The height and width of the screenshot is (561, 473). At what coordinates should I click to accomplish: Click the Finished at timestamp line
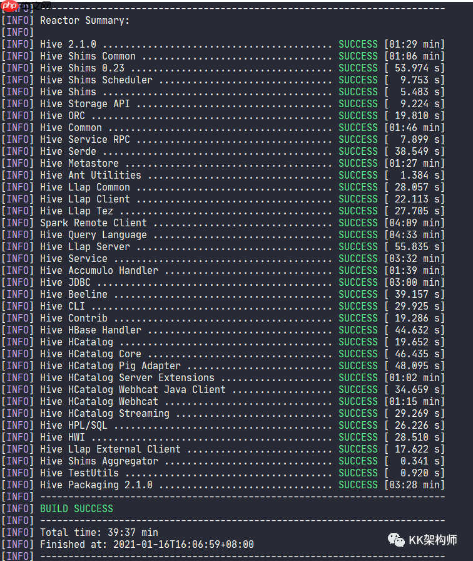click(x=147, y=544)
